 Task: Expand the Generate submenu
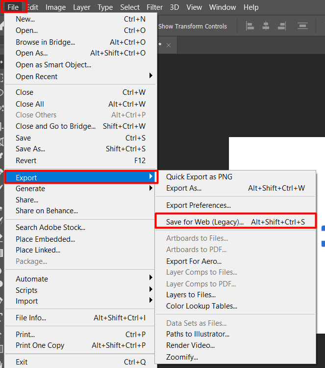[80, 189]
